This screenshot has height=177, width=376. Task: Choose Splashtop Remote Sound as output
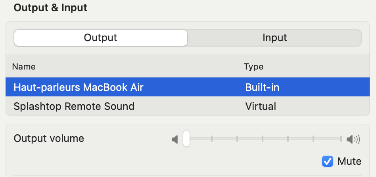[188, 106]
